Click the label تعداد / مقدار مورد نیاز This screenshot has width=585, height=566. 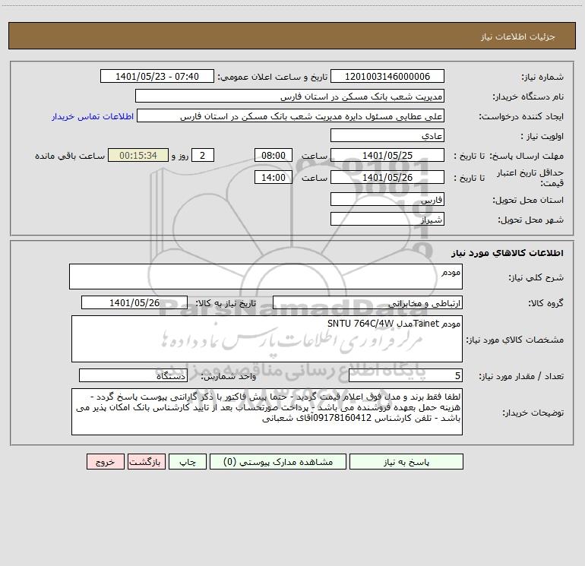(521, 376)
